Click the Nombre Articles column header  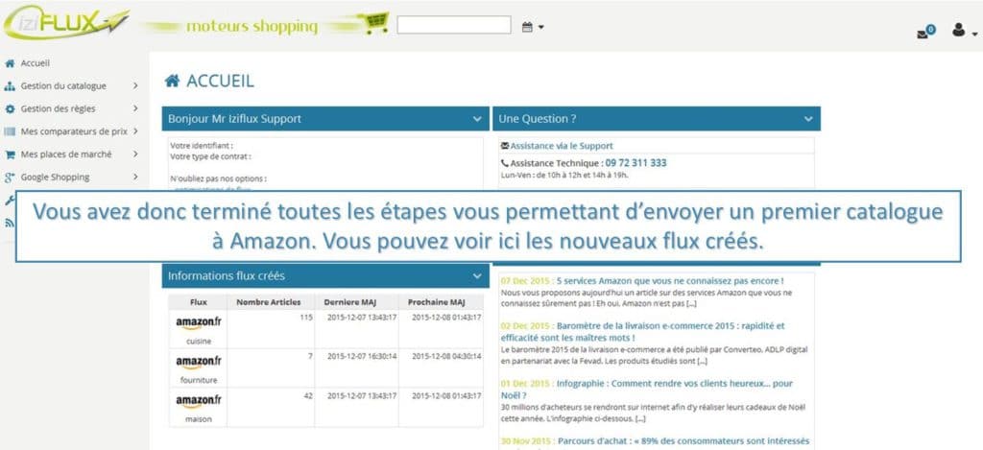[269, 302]
